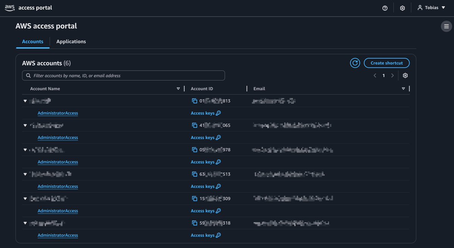Open the hamburger side panel button
This screenshot has height=248, width=454.
446,27
